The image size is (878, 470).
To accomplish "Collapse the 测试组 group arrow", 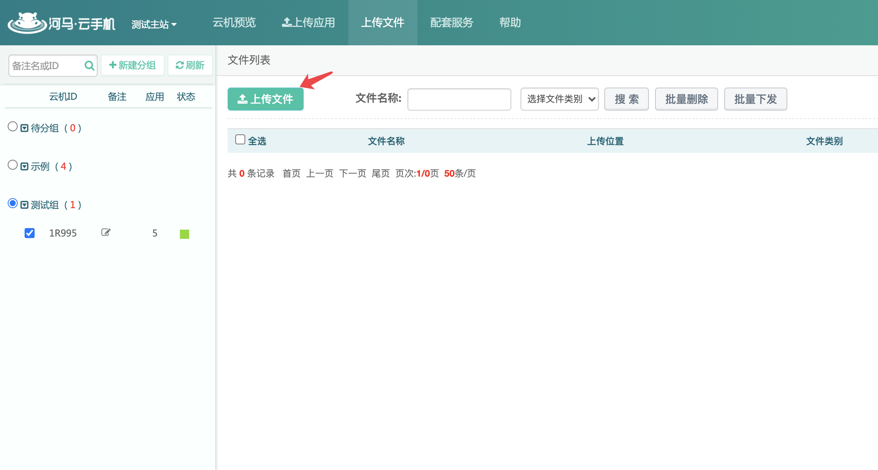I will tap(24, 205).
